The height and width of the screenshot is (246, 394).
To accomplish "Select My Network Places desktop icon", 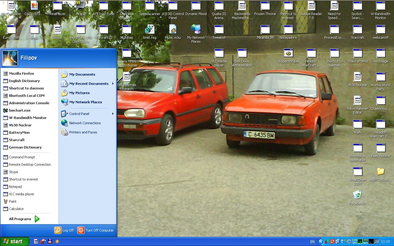I will pyautogui.click(x=196, y=34).
